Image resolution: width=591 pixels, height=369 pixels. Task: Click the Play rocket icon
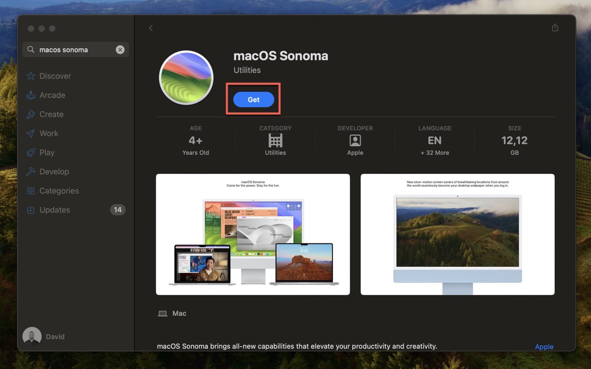(x=31, y=153)
